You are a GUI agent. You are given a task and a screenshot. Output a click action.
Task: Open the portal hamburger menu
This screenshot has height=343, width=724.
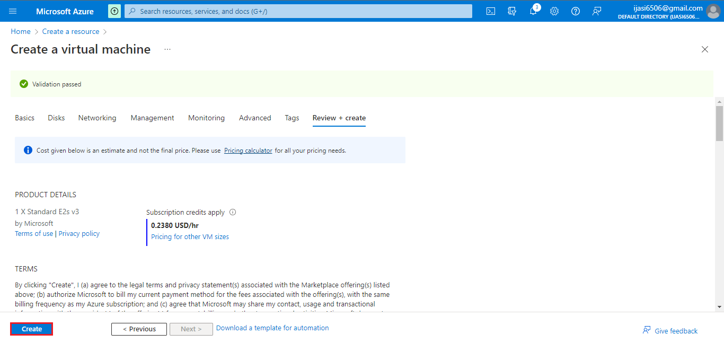tap(13, 11)
